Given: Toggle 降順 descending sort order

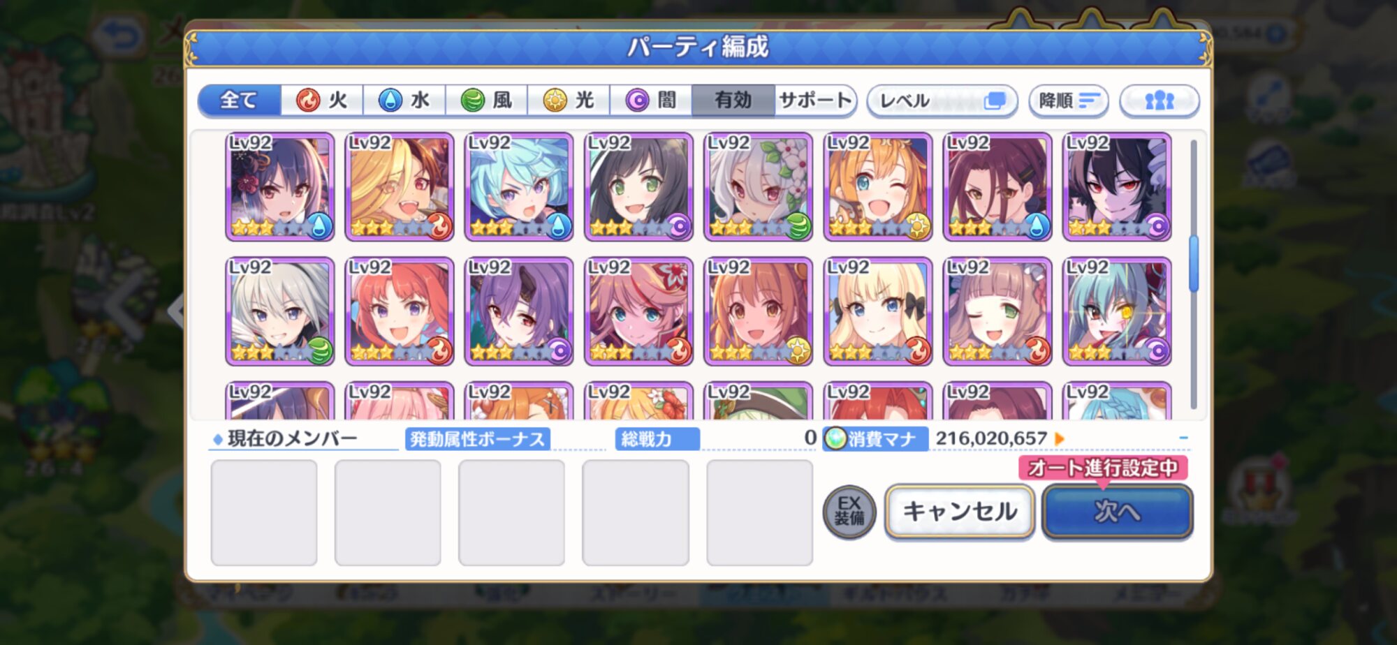Looking at the screenshot, I should click(1069, 101).
